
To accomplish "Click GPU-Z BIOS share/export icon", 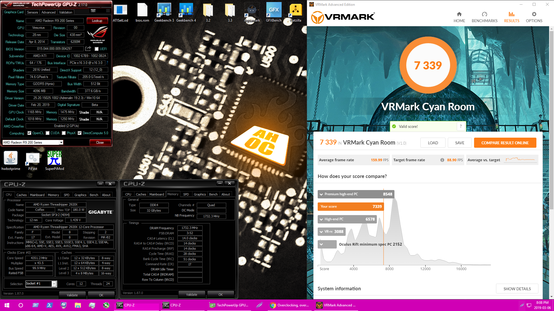I will (88, 49).
